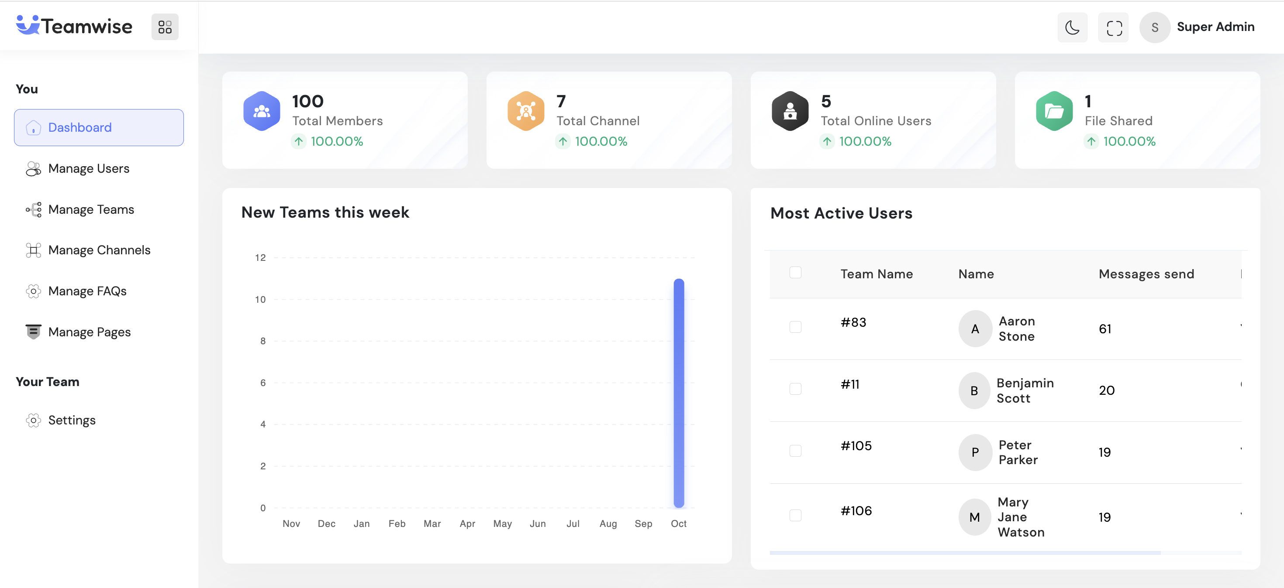Open Manage Users in sidebar

(89, 169)
